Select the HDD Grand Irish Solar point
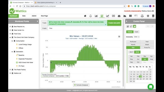Image resolution: width=164 pixels, height=92 pixels. 26,62
